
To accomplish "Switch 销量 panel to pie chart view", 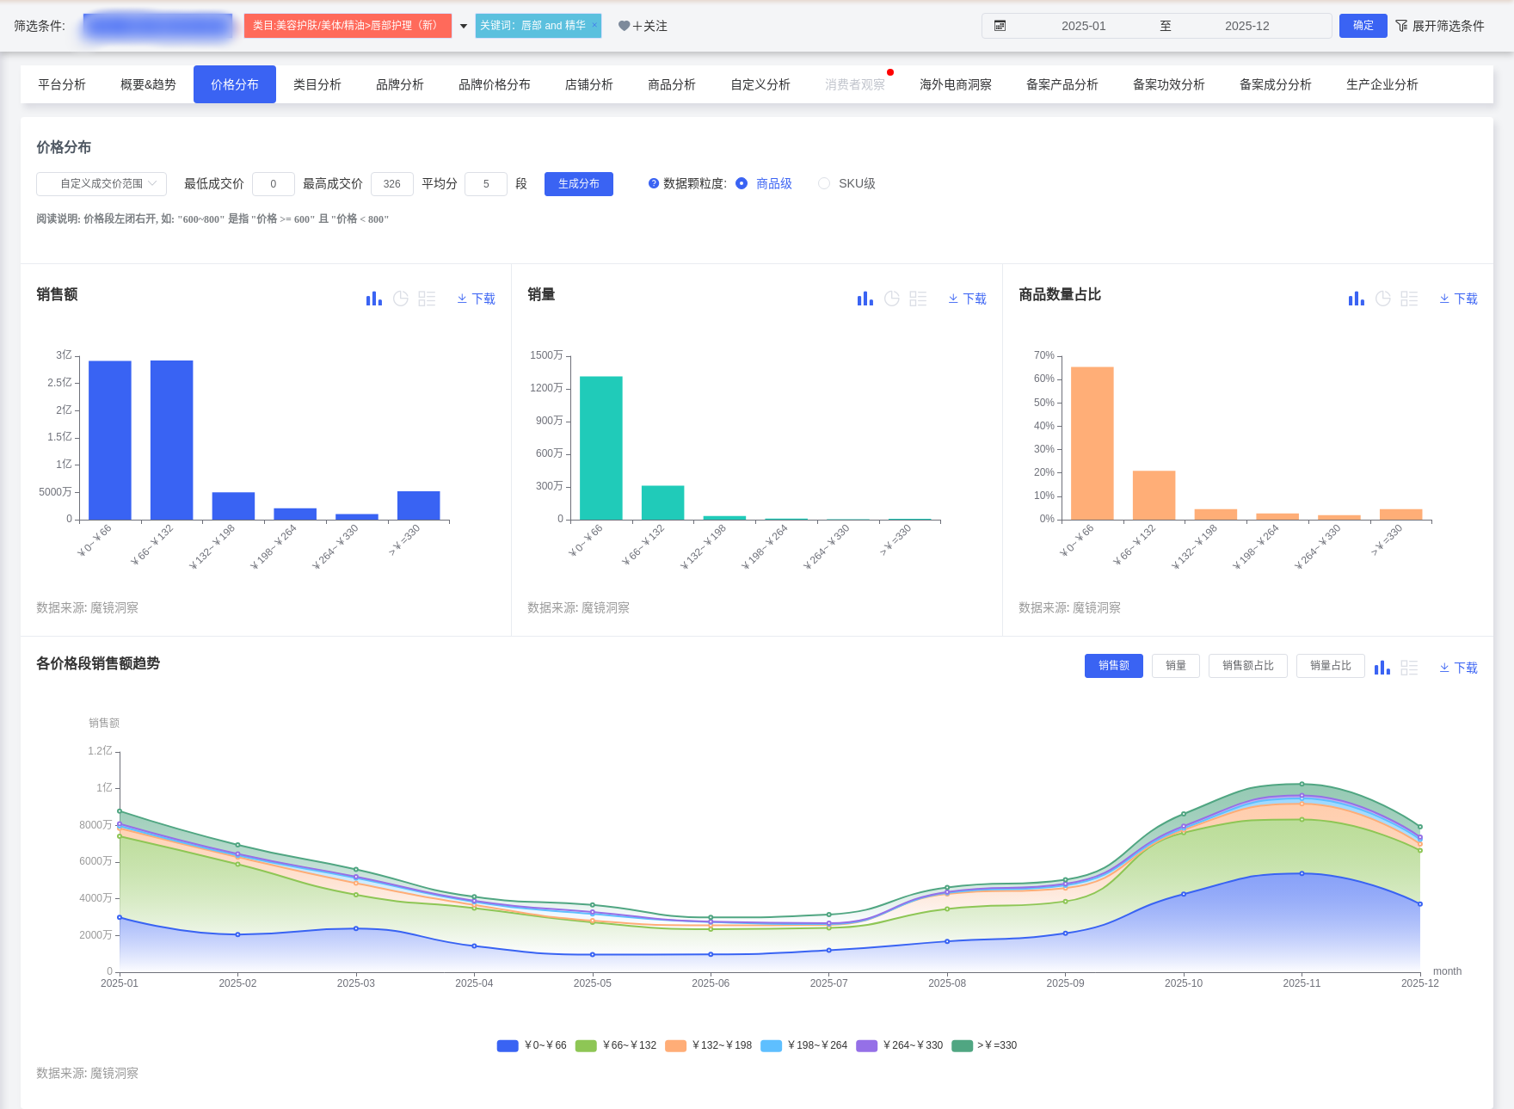I will (892, 299).
